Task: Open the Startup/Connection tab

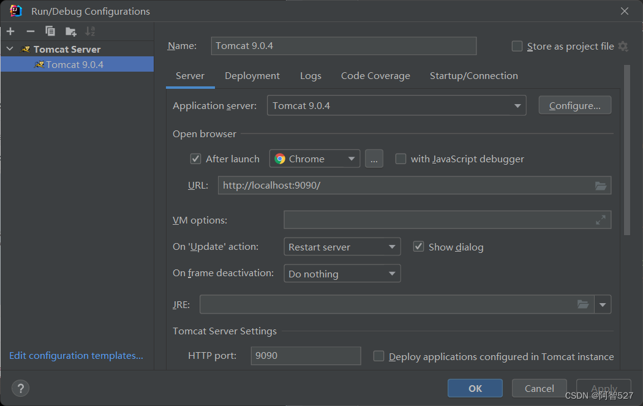Action: pyautogui.click(x=473, y=76)
